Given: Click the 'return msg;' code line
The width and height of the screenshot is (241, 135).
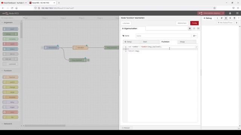Looking at the screenshot, I should click(x=134, y=51).
